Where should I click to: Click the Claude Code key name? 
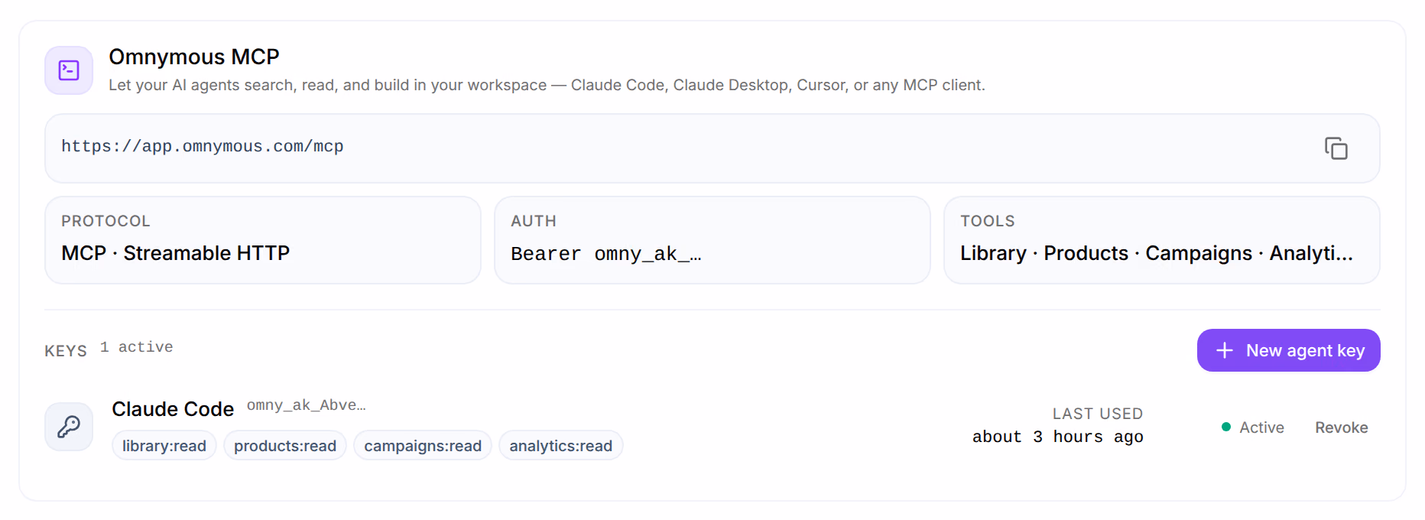click(x=173, y=409)
